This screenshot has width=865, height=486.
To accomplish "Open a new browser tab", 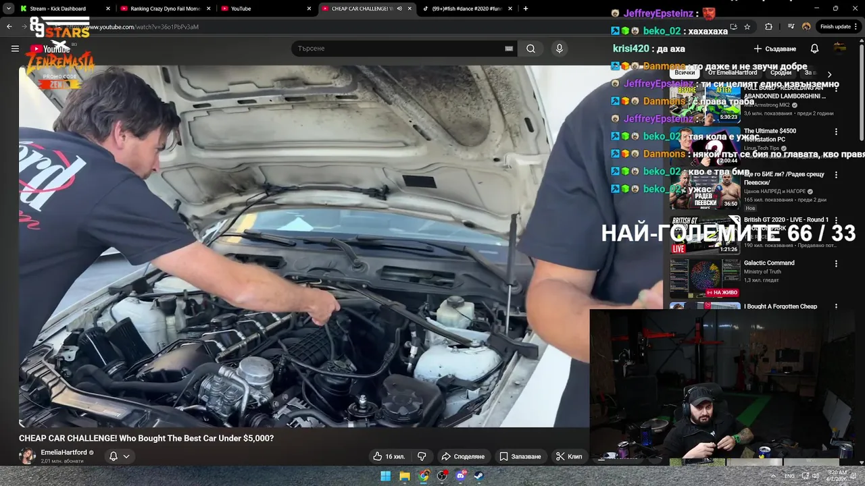I will click(x=526, y=9).
